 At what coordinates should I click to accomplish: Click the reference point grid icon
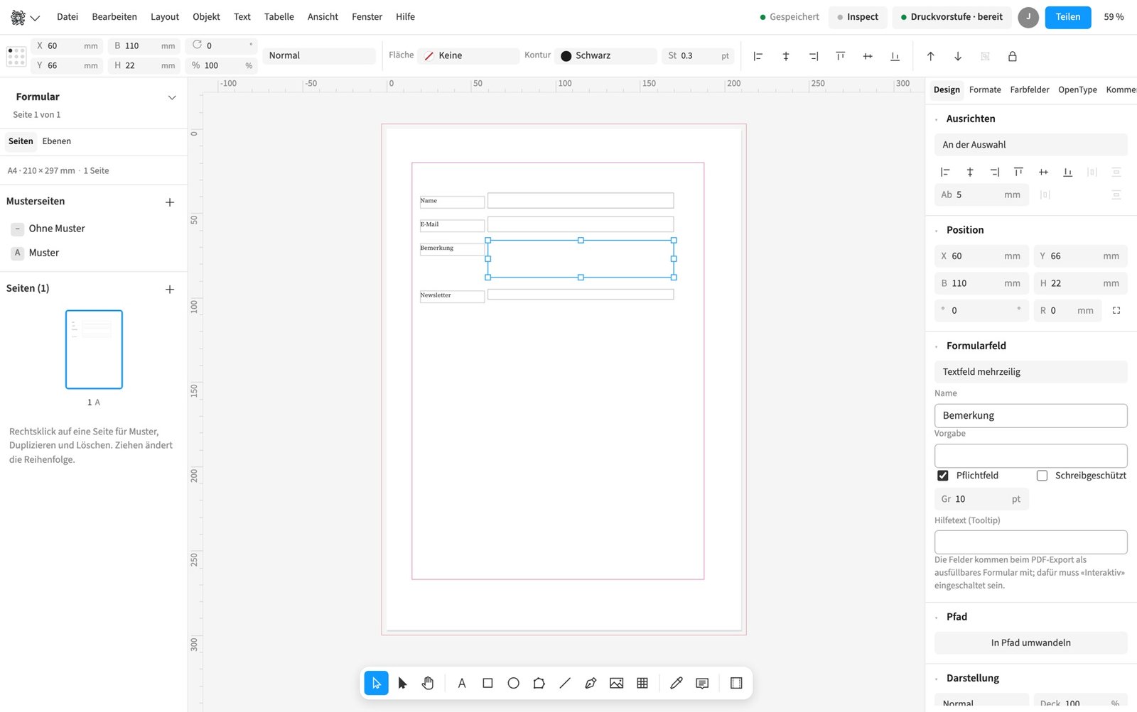pyautogui.click(x=16, y=56)
